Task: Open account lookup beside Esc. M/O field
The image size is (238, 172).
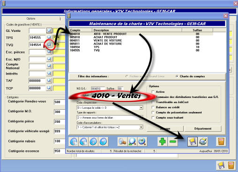Action: [x=49, y=59]
